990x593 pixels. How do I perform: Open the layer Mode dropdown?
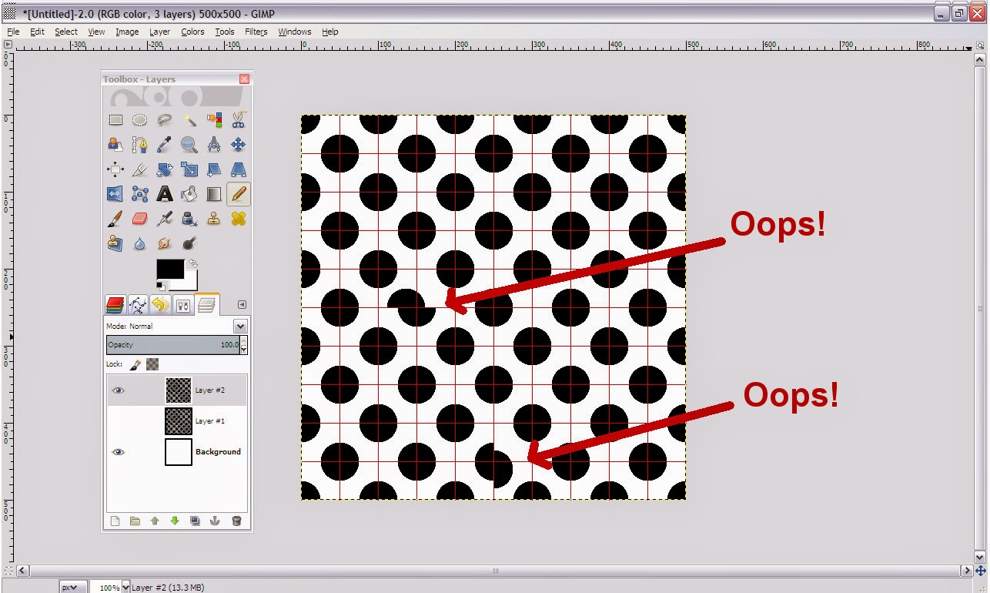point(240,327)
